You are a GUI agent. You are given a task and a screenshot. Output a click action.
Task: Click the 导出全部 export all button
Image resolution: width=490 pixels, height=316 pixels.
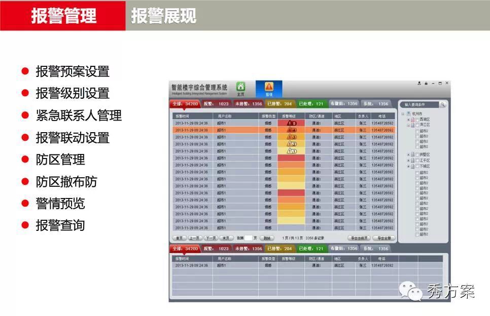pyautogui.click(x=384, y=238)
